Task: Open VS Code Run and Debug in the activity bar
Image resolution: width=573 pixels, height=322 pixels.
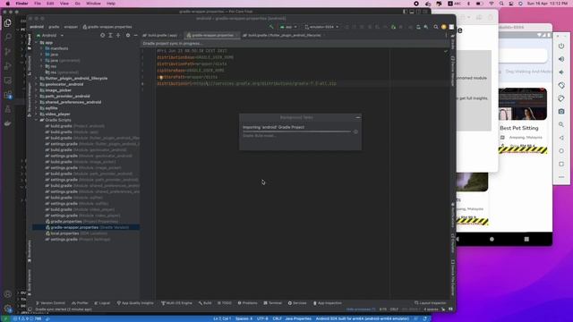Action: coord(8,66)
